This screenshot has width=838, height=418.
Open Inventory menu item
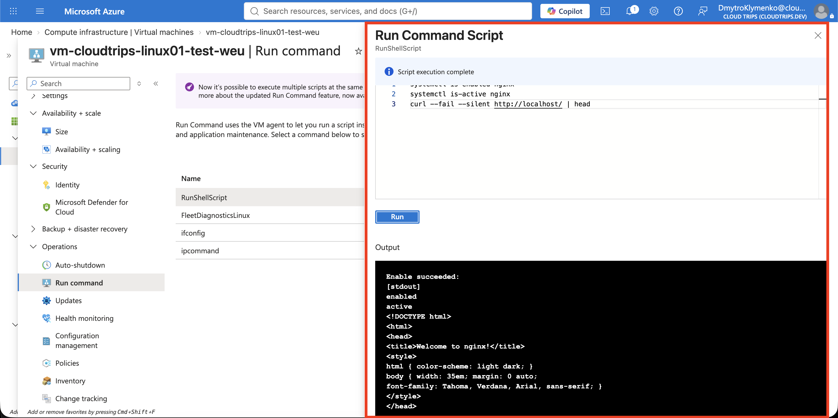(x=70, y=381)
